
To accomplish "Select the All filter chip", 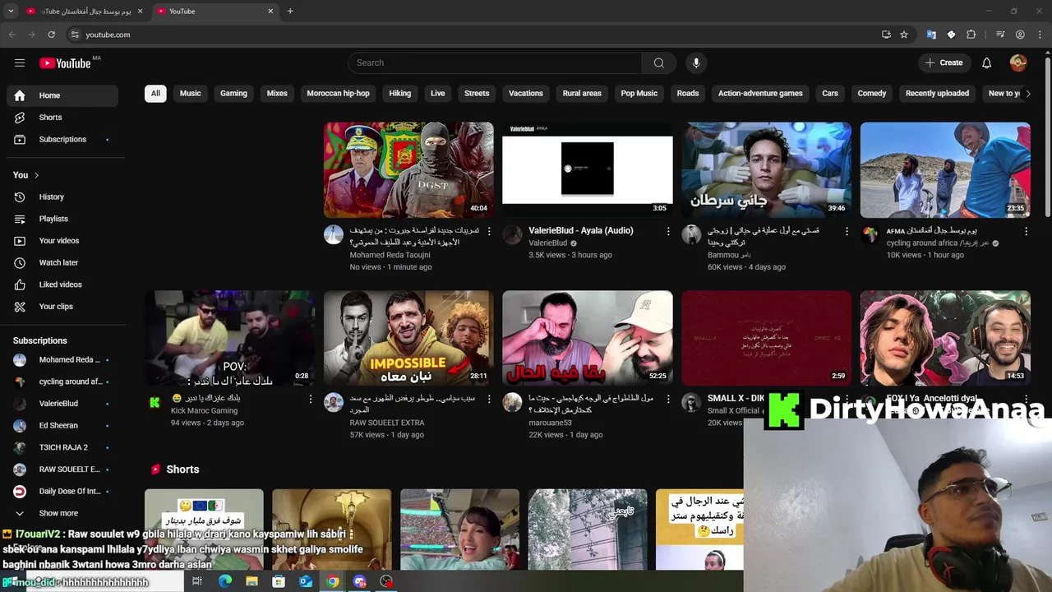I will point(155,94).
